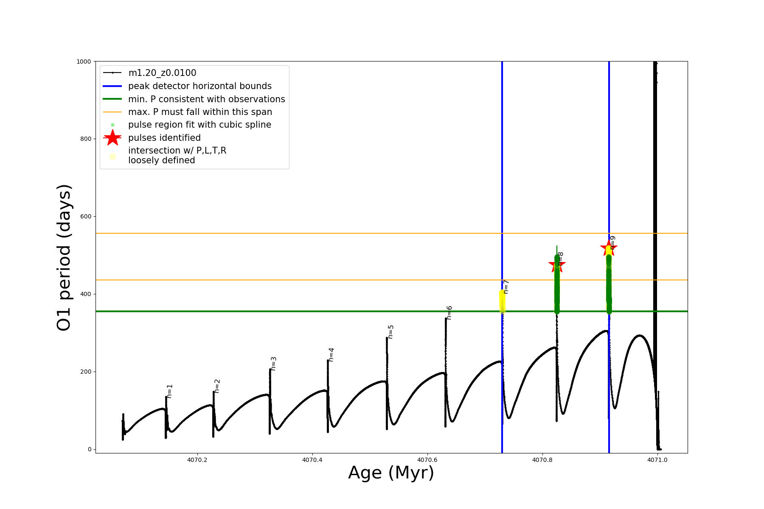Click the orange line sample in the legend

click(x=112, y=112)
